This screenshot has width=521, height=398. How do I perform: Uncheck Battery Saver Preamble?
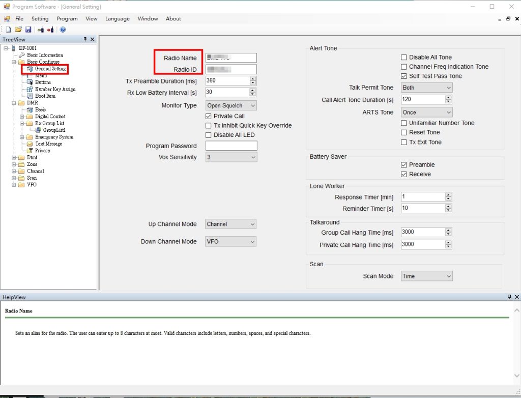click(403, 164)
